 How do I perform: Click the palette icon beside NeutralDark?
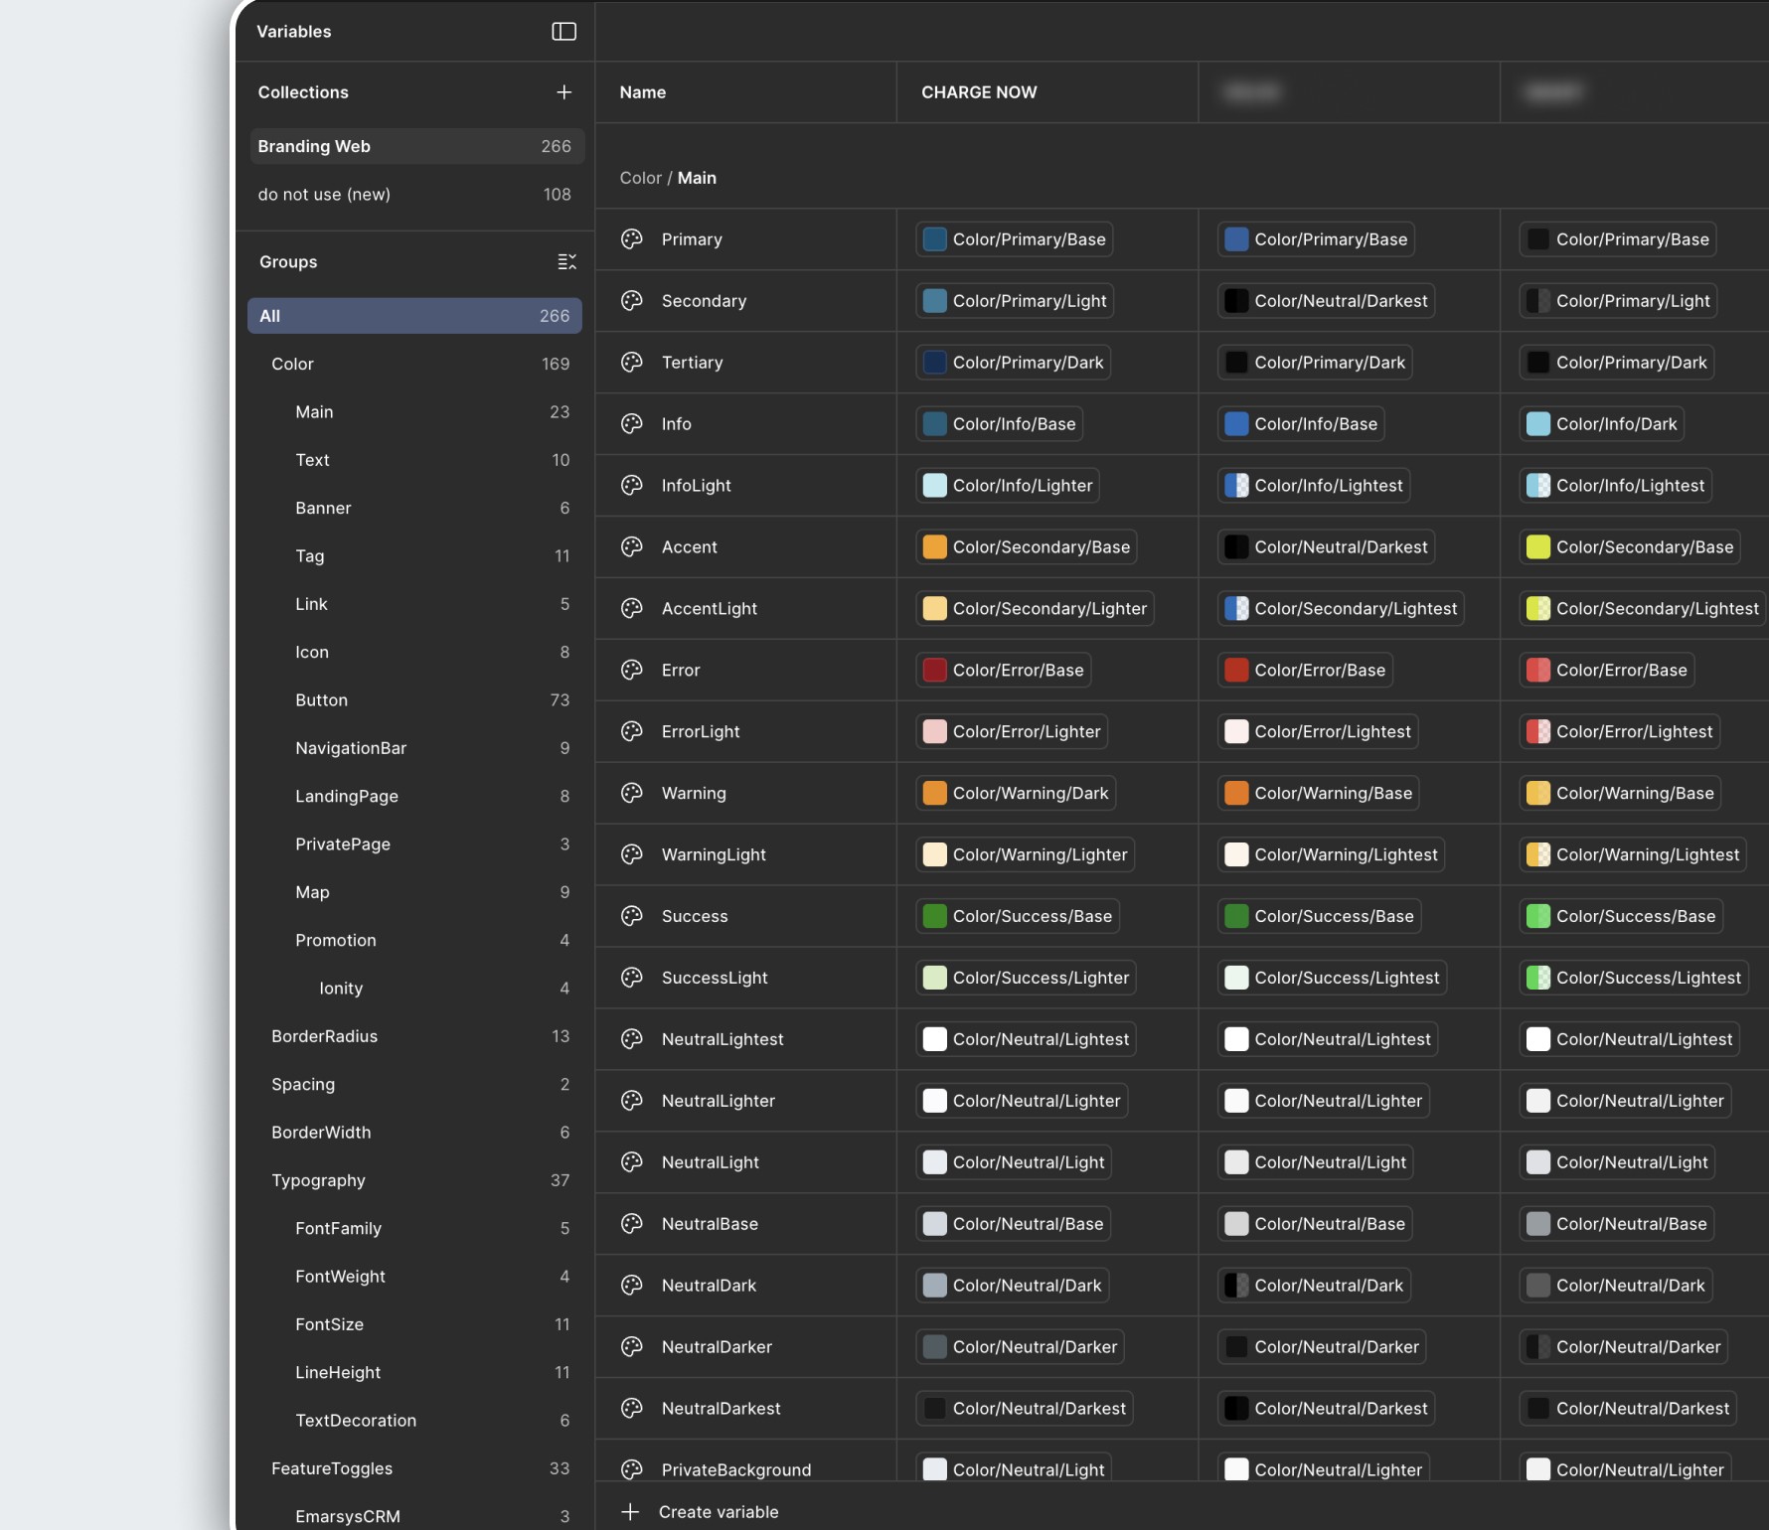(632, 1287)
